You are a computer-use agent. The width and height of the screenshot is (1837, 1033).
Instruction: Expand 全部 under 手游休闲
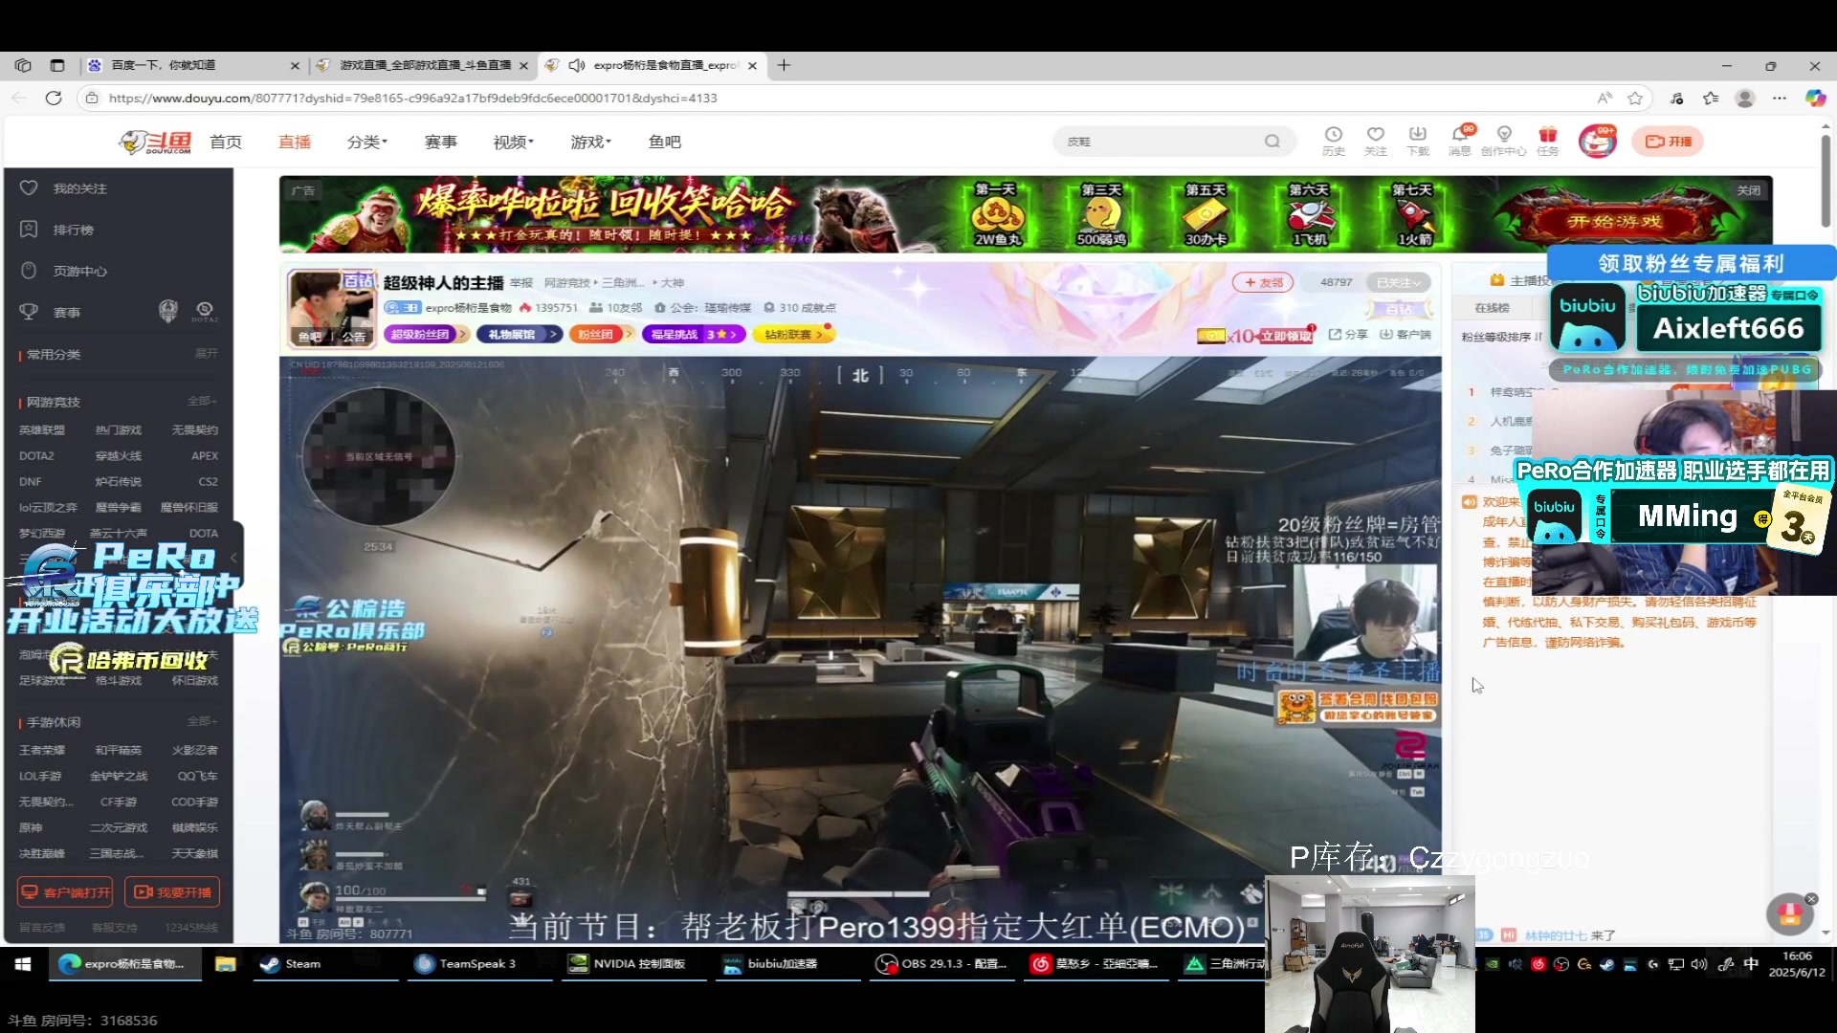click(x=202, y=721)
